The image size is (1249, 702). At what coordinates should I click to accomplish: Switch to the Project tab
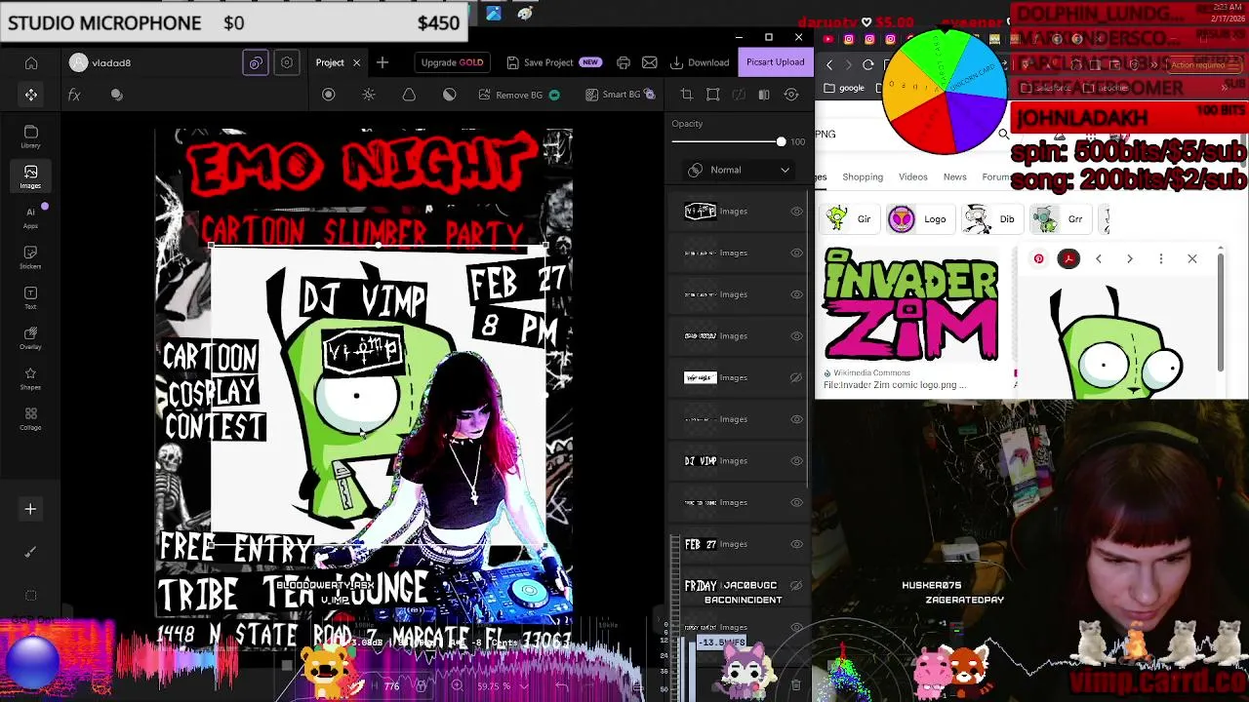click(330, 62)
